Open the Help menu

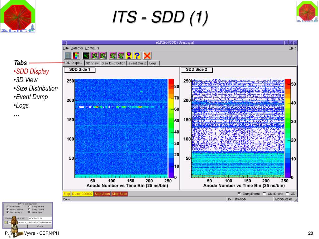tap(293, 48)
